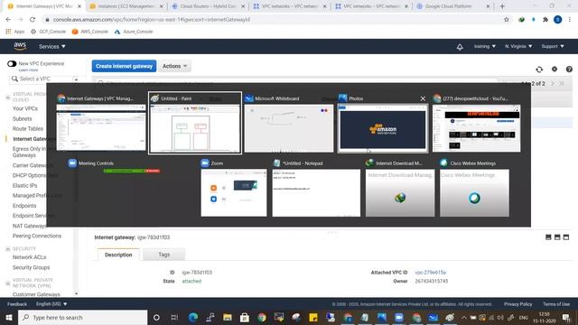
Task: Open File Explorer from the taskbar
Action: click(228, 317)
